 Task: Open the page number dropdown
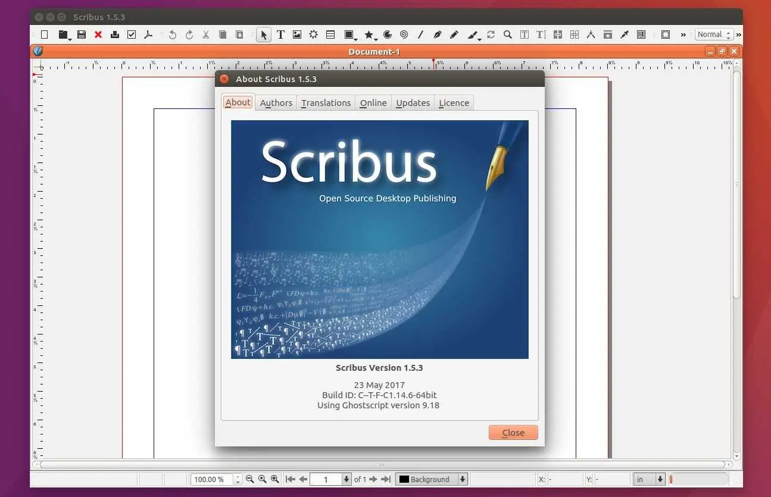[347, 479]
